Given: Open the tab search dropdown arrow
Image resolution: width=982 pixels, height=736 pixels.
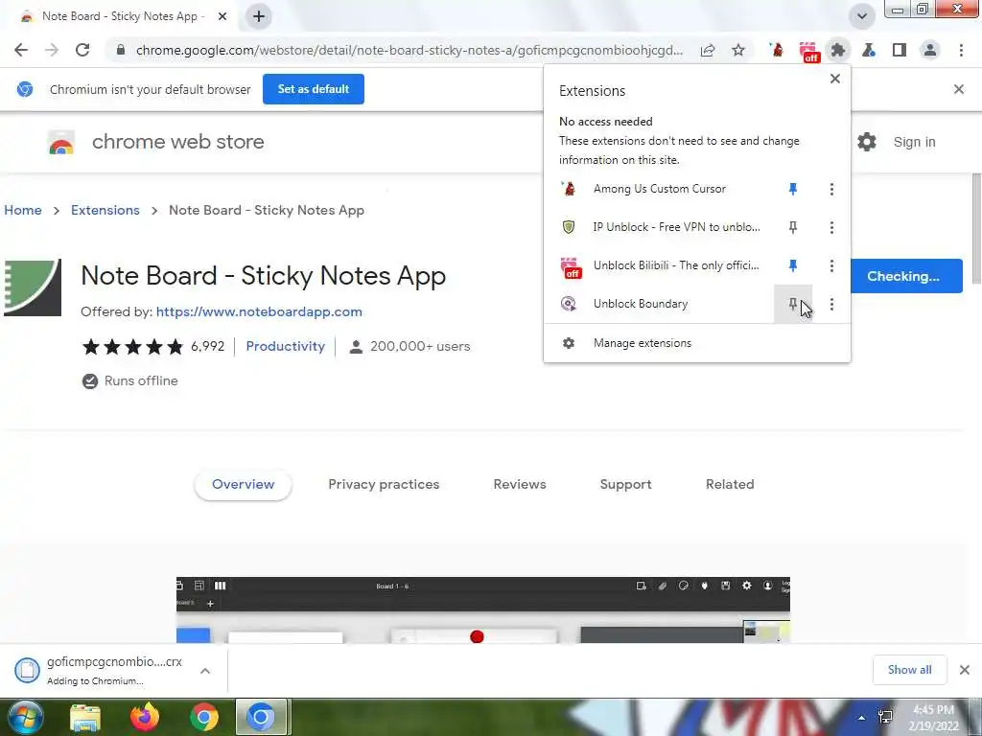Looking at the screenshot, I should pyautogui.click(x=862, y=16).
